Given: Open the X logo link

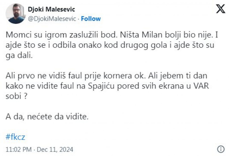Looking at the screenshot, I should point(220,9).
